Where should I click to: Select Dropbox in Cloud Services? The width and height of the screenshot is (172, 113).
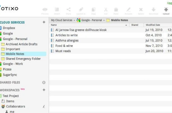click(x=9, y=28)
